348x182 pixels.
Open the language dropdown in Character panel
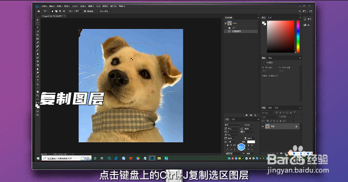233,154
